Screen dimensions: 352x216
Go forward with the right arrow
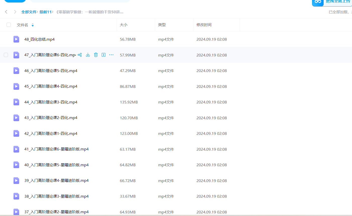pyautogui.click(x=15, y=12)
